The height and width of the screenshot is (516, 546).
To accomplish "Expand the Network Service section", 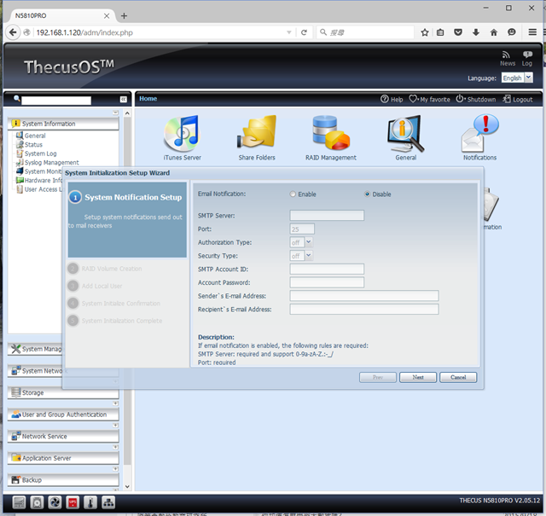I will tap(63, 437).
